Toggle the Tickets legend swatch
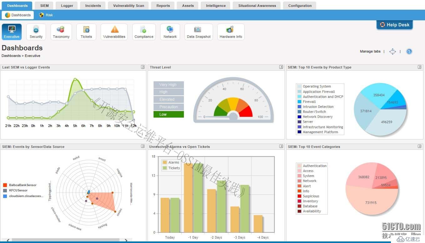Image resolution: width=425 pixels, height=243 pixels. [165, 168]
